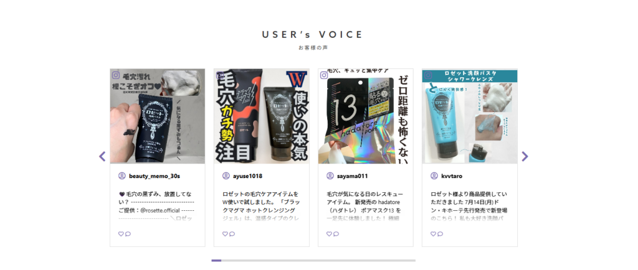Click the heart icon on beauty_memo_30s card
The height and width of the screenshot is (270, 638).
[121, 234]
